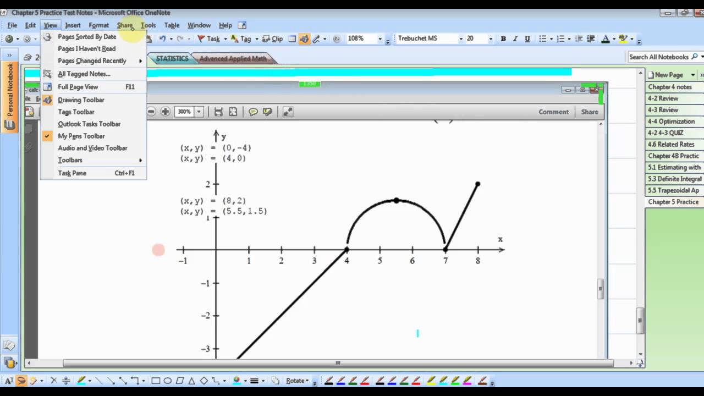Open the font color swatch button
The height and width of the screenshot is (396, 704).
point(605,38)
